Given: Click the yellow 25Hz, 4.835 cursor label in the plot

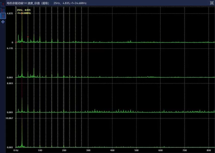Looking at the screenshot, I should point(23,10).
